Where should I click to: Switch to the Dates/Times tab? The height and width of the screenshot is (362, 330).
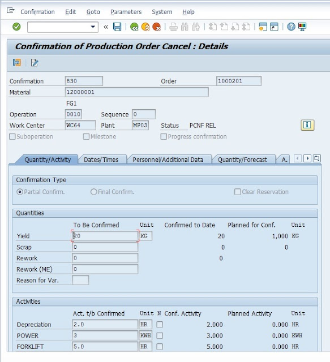tap(101, 160)
